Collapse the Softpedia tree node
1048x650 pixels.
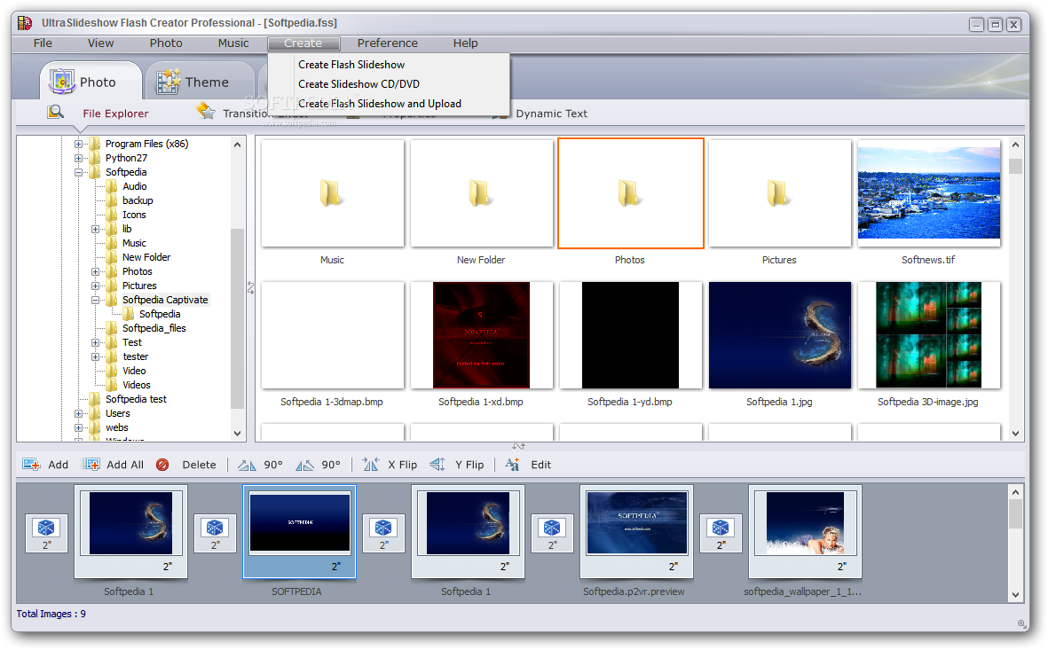[x=78, y=172]
